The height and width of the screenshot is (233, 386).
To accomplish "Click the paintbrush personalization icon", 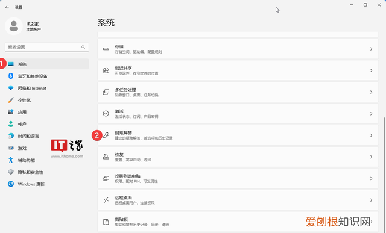I will (11, 100).
